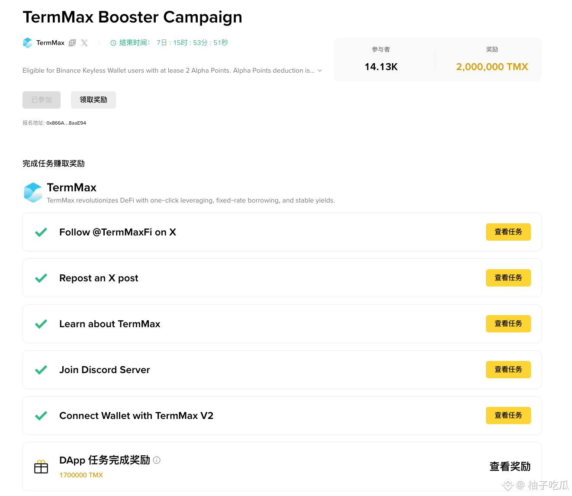Click the large TermMax logo in task section
The height and width of the screenshot is (496, 572).
(x=33, y=193)
